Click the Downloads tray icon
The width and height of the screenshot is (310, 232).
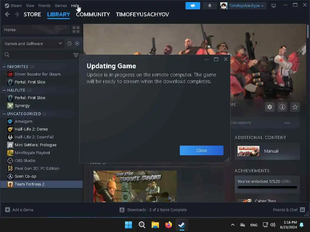click(x=122, y=210)
